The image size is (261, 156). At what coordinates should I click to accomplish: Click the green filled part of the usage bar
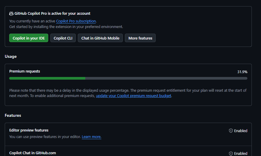click(47, 78)
